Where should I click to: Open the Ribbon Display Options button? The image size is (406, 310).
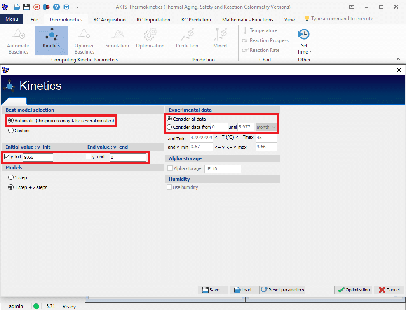click(352, 7)
